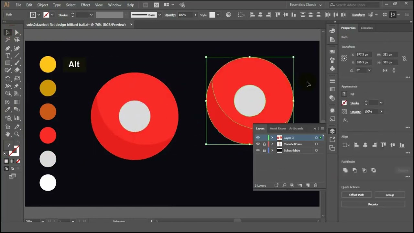Toggle visibility of Layer 3
Viewport: 414px width, 233px height.
click(x=258, y=138)
